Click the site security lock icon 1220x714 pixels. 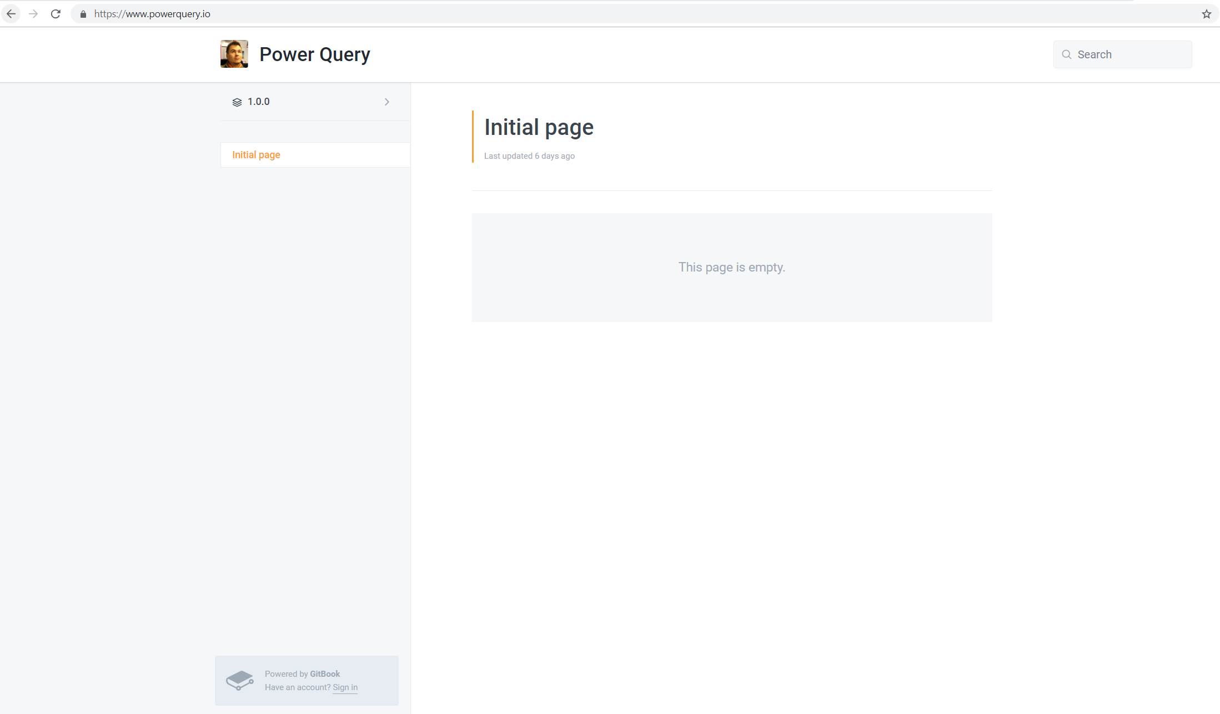coord(83,13)
